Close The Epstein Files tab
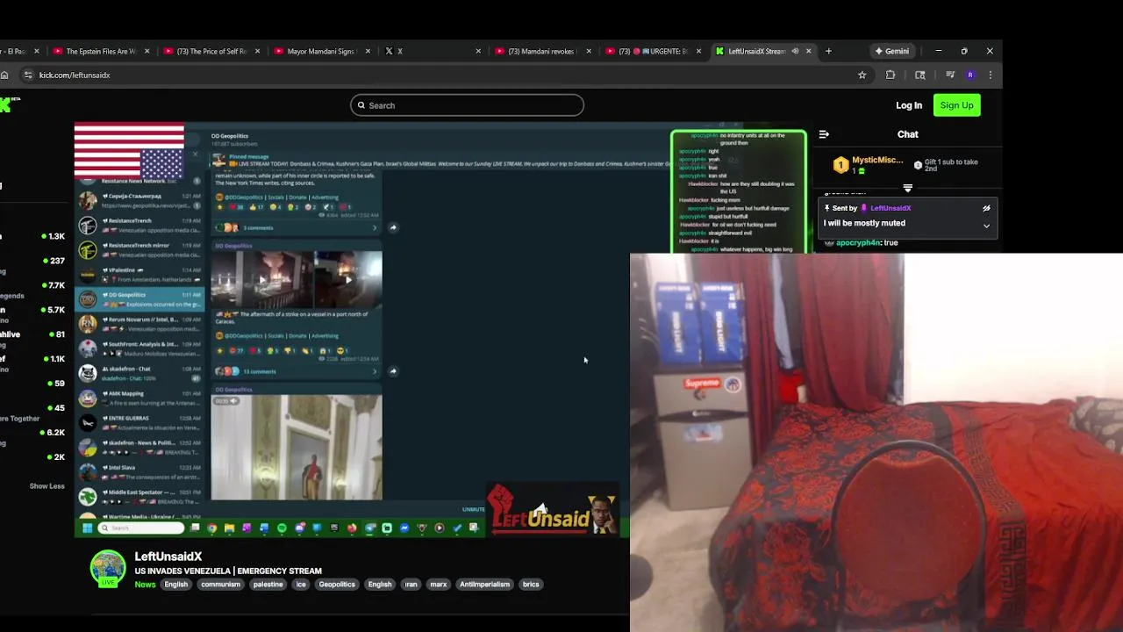1123x632 pixels. pyautogui.click(x=147, y=51)
